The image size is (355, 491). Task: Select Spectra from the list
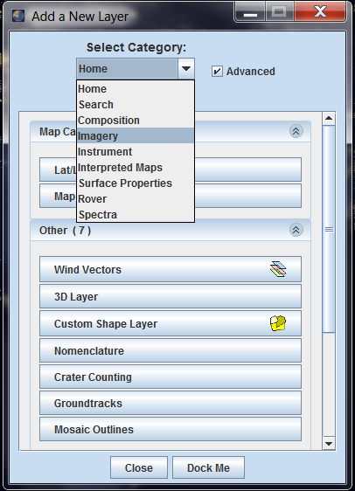(136, 215)
